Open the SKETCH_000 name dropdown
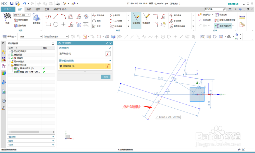This screenshot has width=255, height=153. click(29, 15)
